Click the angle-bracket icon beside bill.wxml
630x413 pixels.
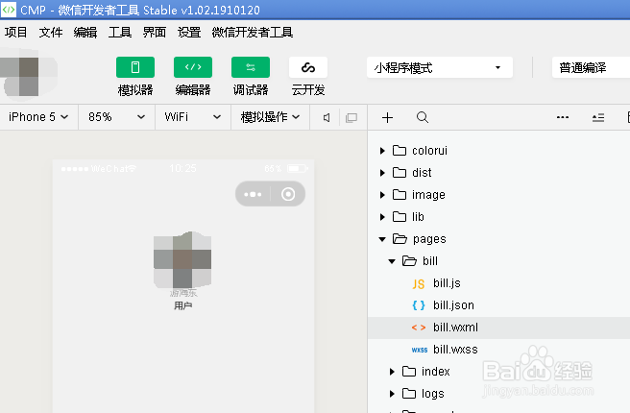pos(419,328)
